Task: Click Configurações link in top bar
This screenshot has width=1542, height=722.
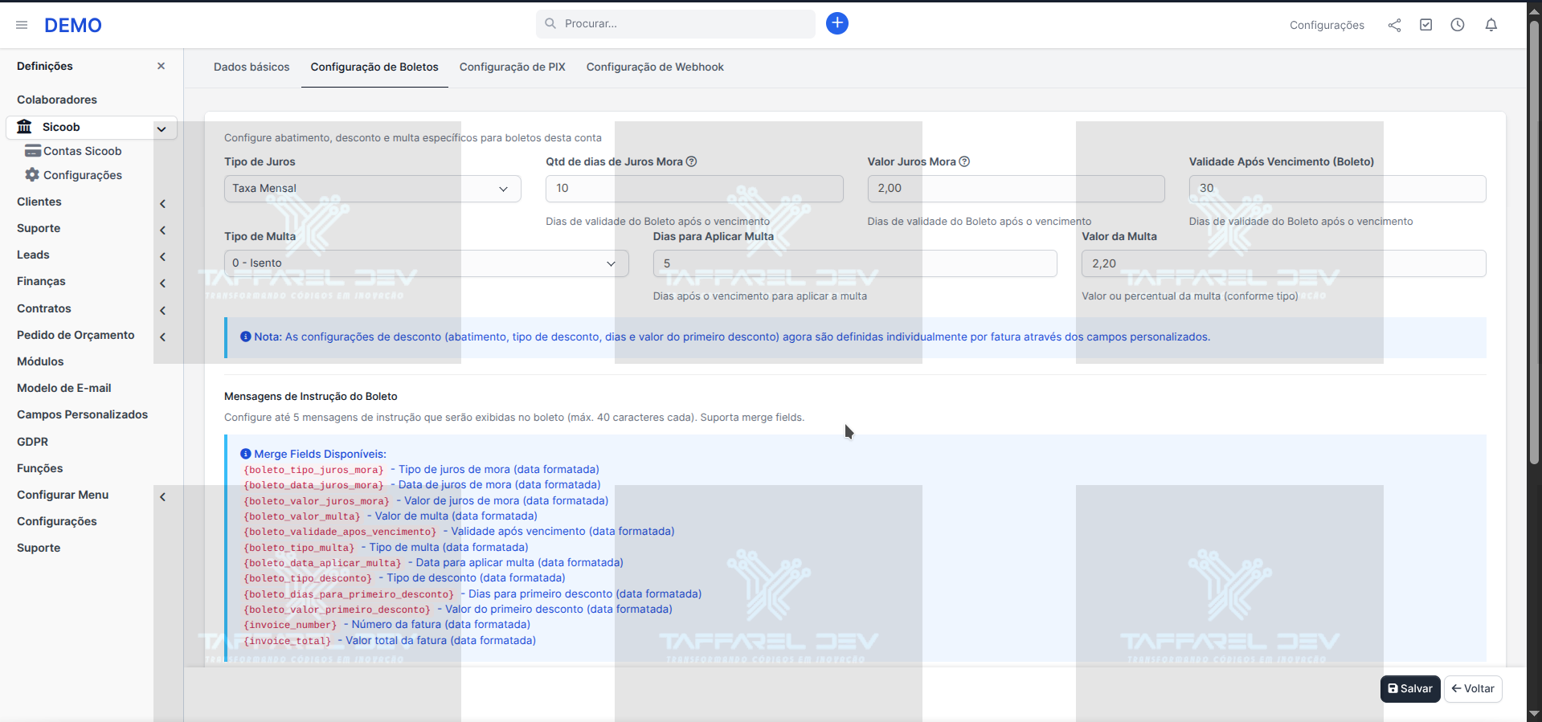Action: [x=1327, y=25]
